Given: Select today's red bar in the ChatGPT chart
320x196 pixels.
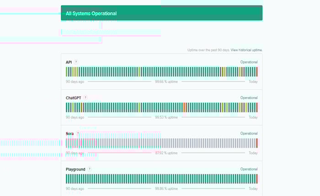Looking at the screenshot, I should click(257, 107).
